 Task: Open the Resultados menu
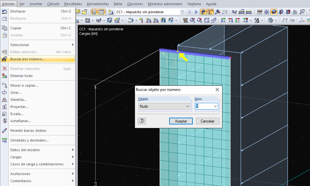tap(73, 4)
